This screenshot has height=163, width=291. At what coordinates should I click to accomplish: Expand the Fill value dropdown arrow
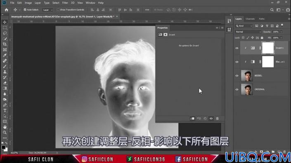[x=282, y=38]
